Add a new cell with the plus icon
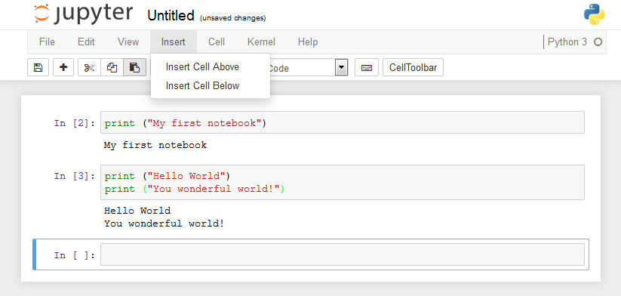Image resolution: width=621 pixels, height=296 pixels. (63, 68)
